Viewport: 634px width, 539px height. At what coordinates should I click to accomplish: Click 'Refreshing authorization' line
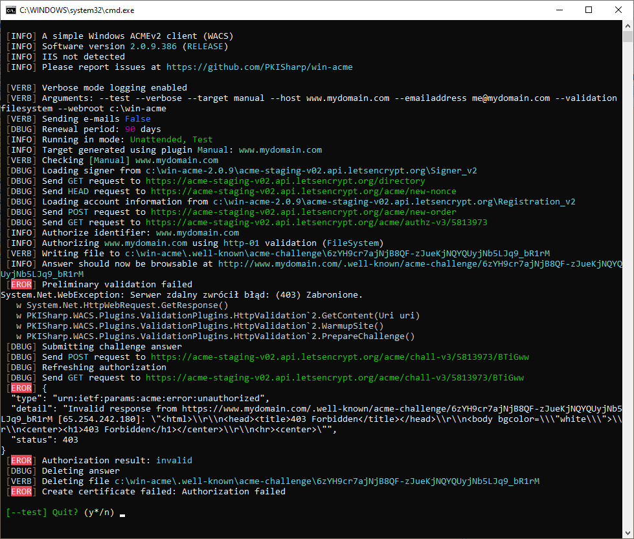[x=86, y=368]
